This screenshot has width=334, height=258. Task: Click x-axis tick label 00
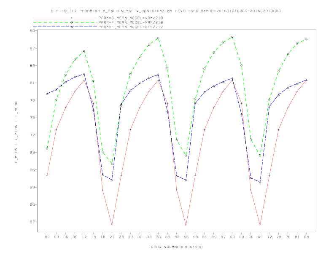coord(47,237)
